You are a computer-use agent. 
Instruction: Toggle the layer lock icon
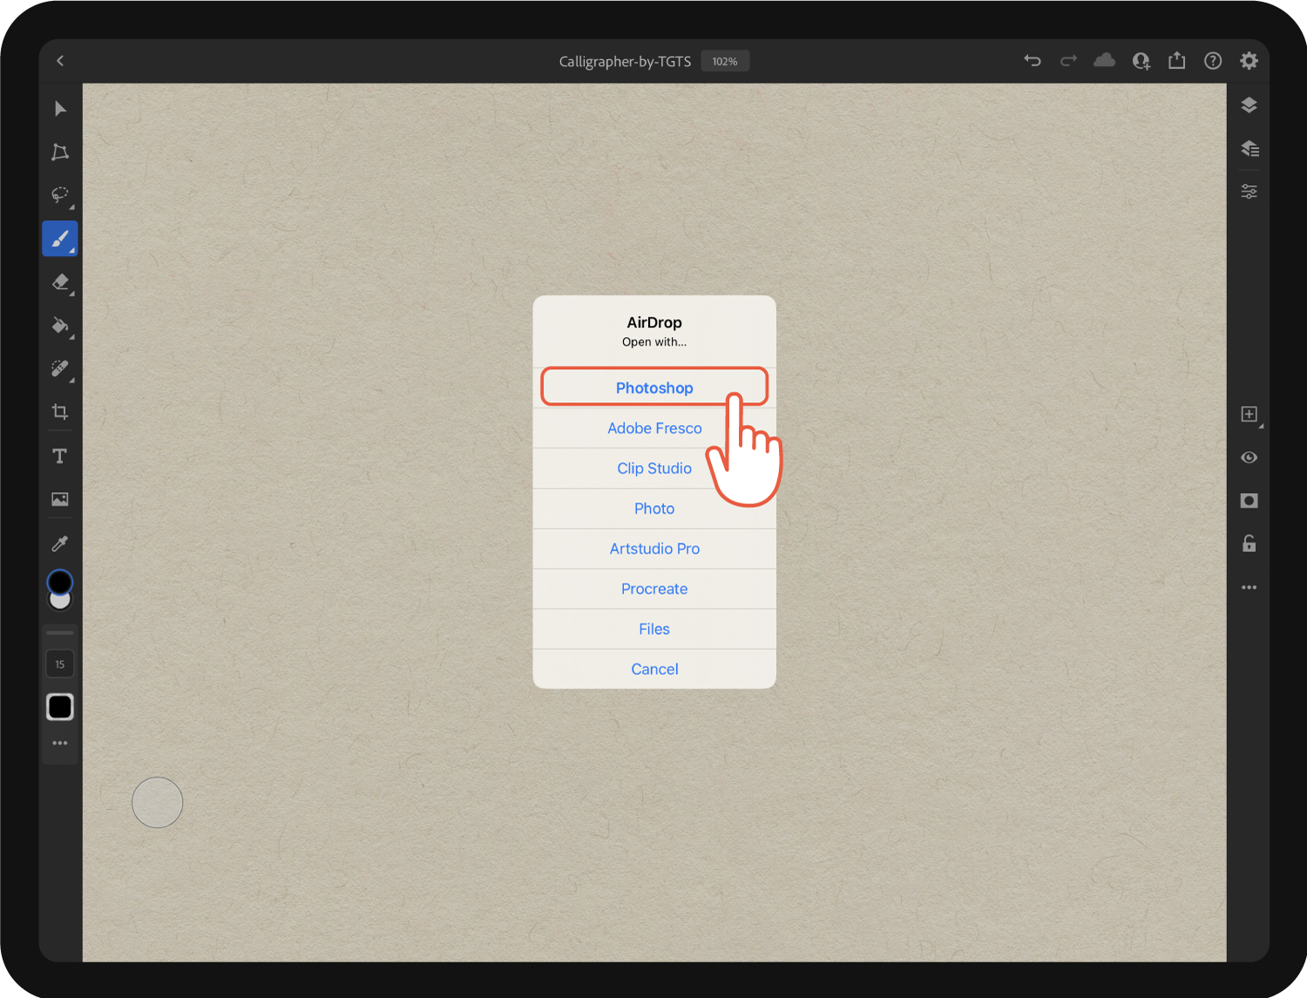(x=1249, y=543)
